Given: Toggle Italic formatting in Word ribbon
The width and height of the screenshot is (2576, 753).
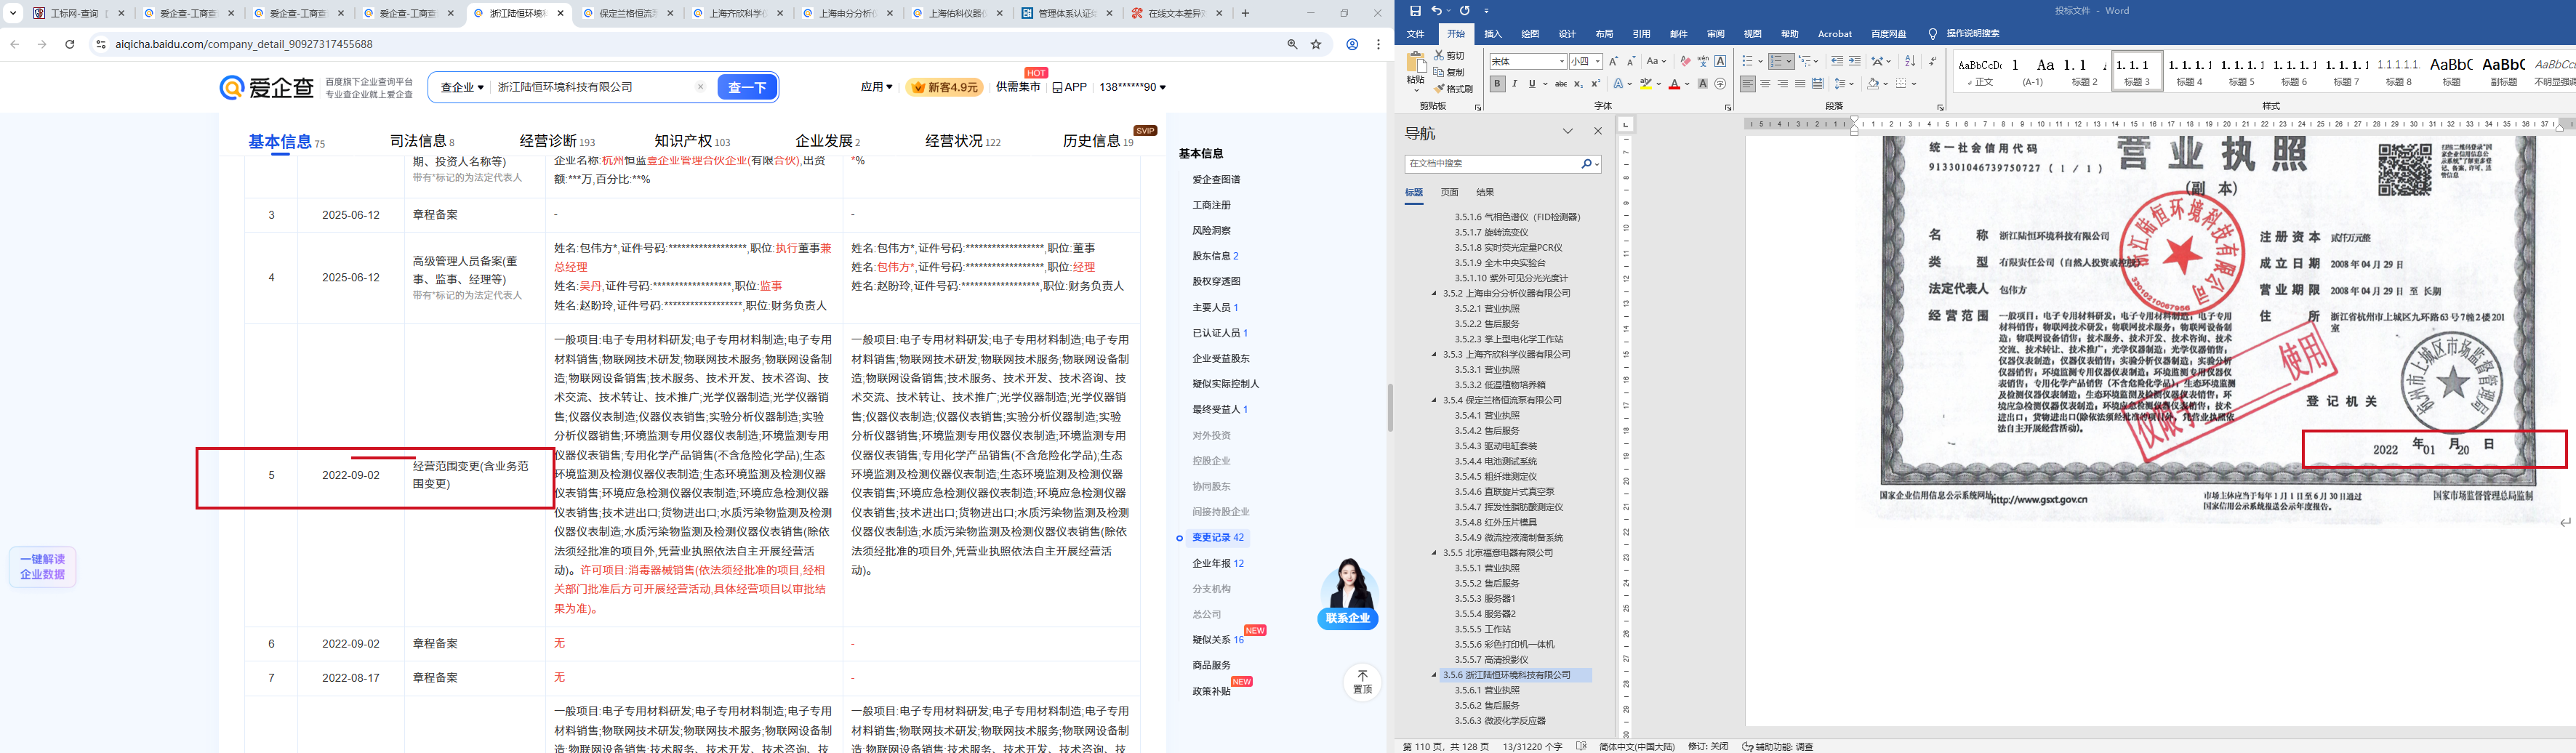Looking at the screenshot, I should point(1514,84).
